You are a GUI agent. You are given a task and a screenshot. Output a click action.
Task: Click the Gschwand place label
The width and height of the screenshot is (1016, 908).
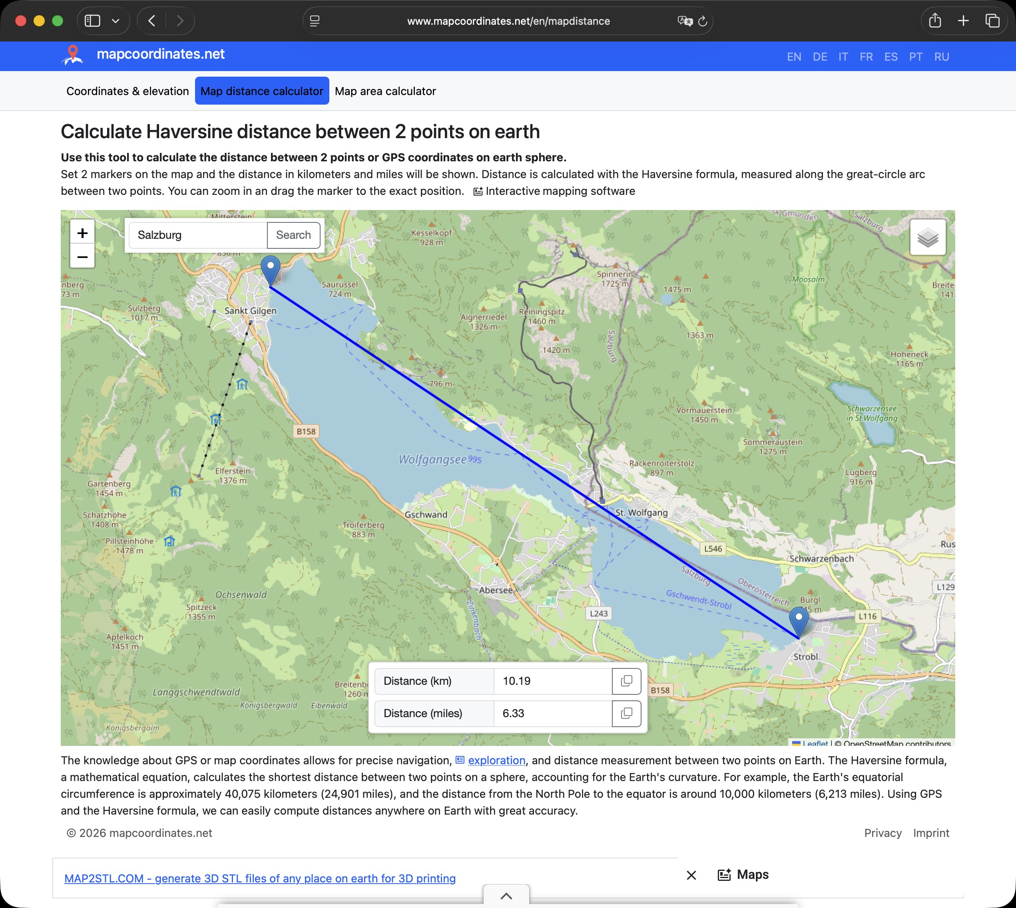426,514
